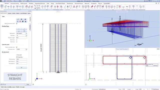Click the red eraser modify tool
This screenshot has height=90, width=160.
(x=92, y=6)
